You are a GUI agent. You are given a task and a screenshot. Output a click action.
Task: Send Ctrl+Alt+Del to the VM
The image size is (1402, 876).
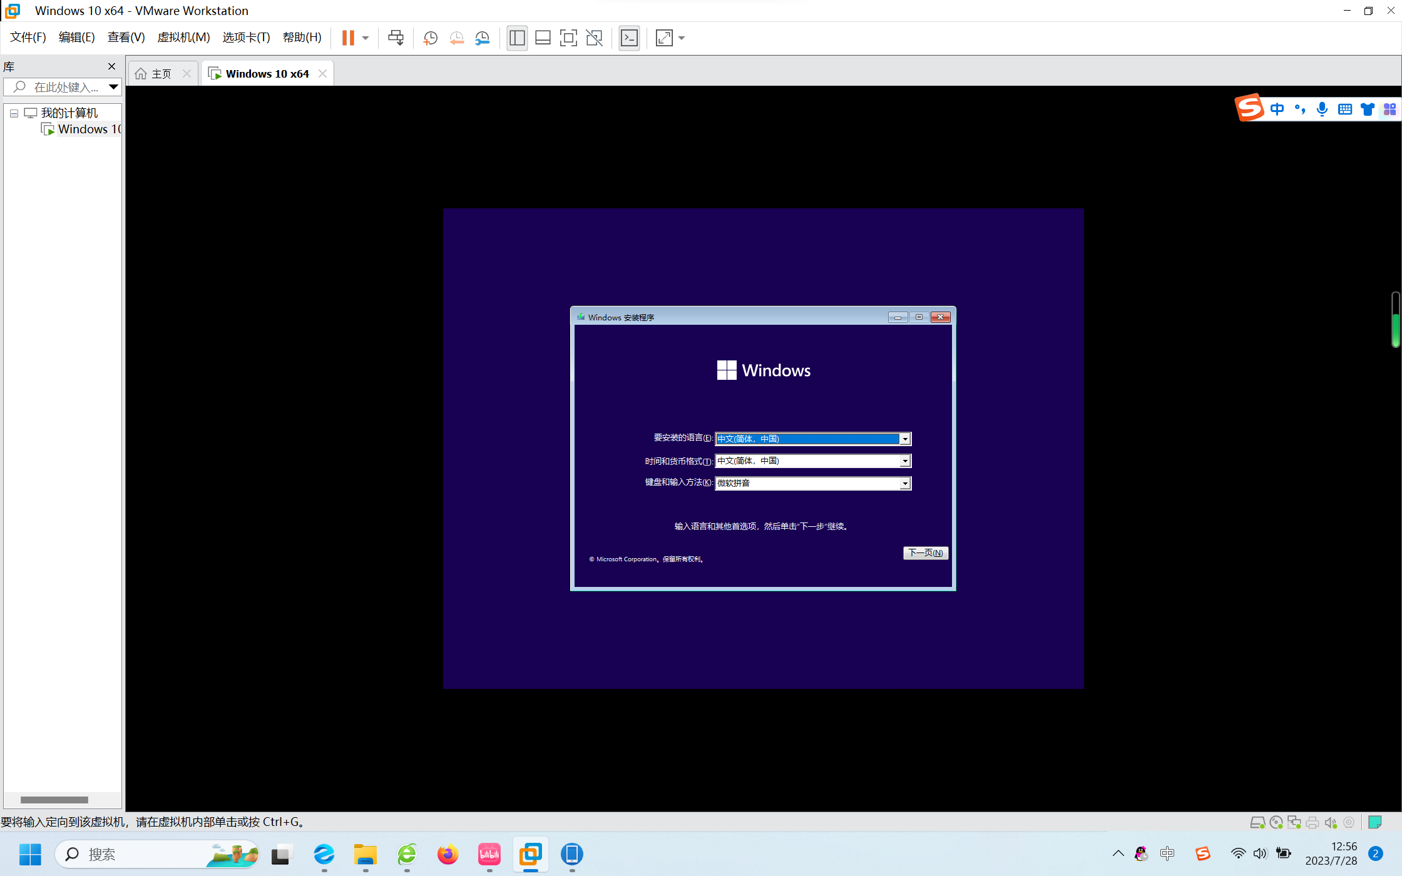coord(396,38)
